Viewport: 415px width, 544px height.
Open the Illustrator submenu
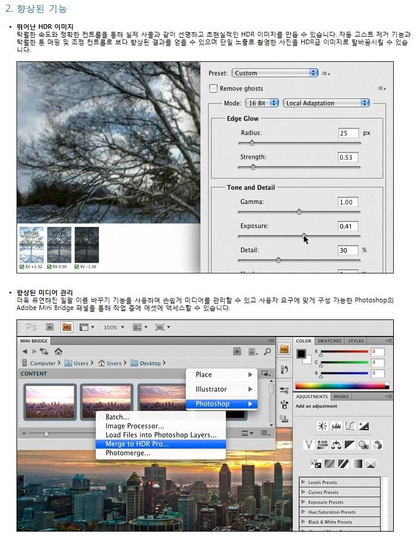pyautogui.click(x=222, y=389)
